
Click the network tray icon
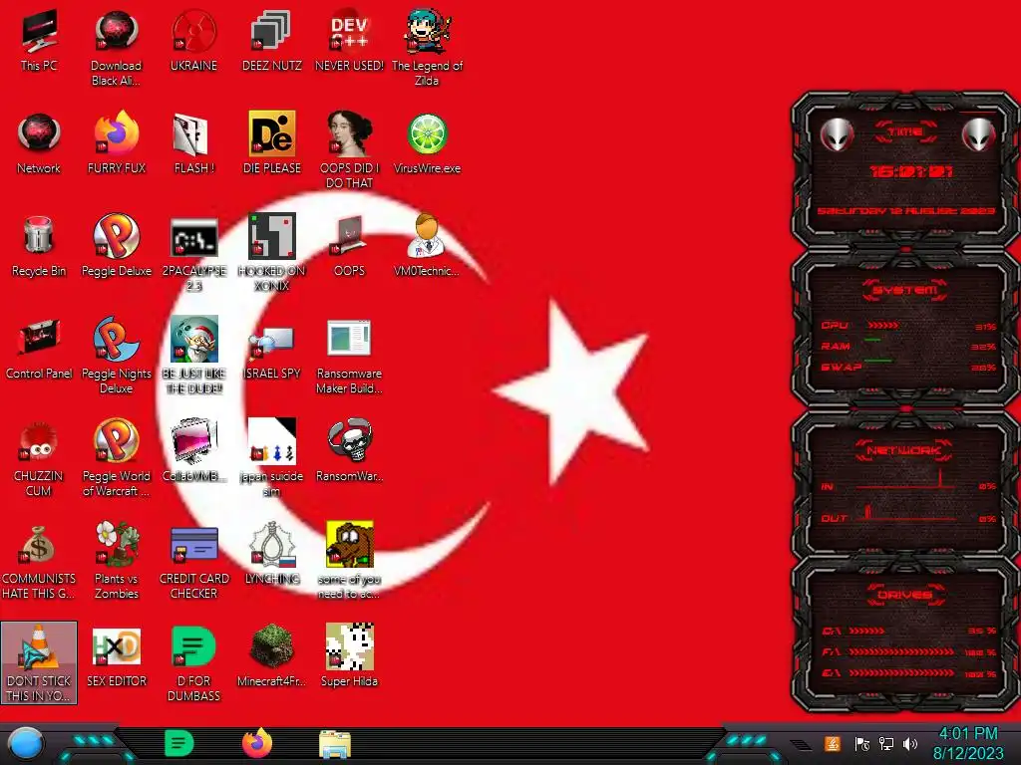point(885,743)
